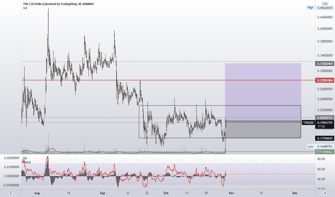
Task: Click the High price label tag
Action: (311, 8)
